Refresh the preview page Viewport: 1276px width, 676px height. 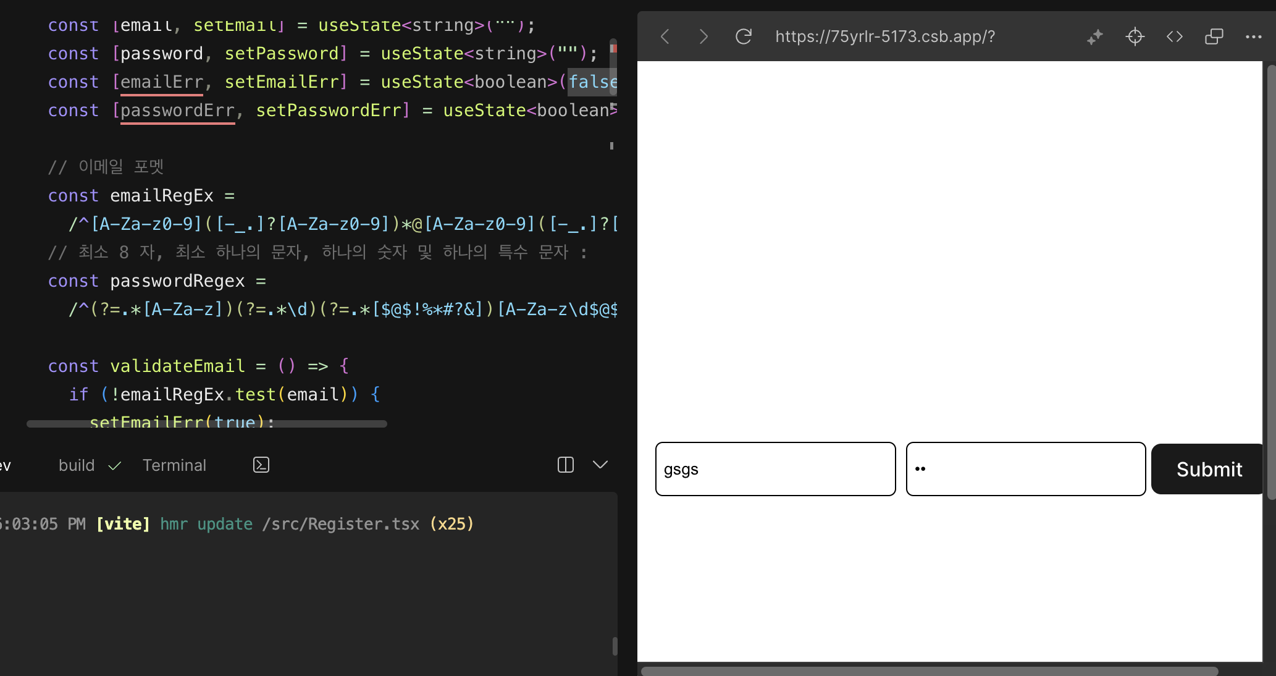tap(744, 36)
